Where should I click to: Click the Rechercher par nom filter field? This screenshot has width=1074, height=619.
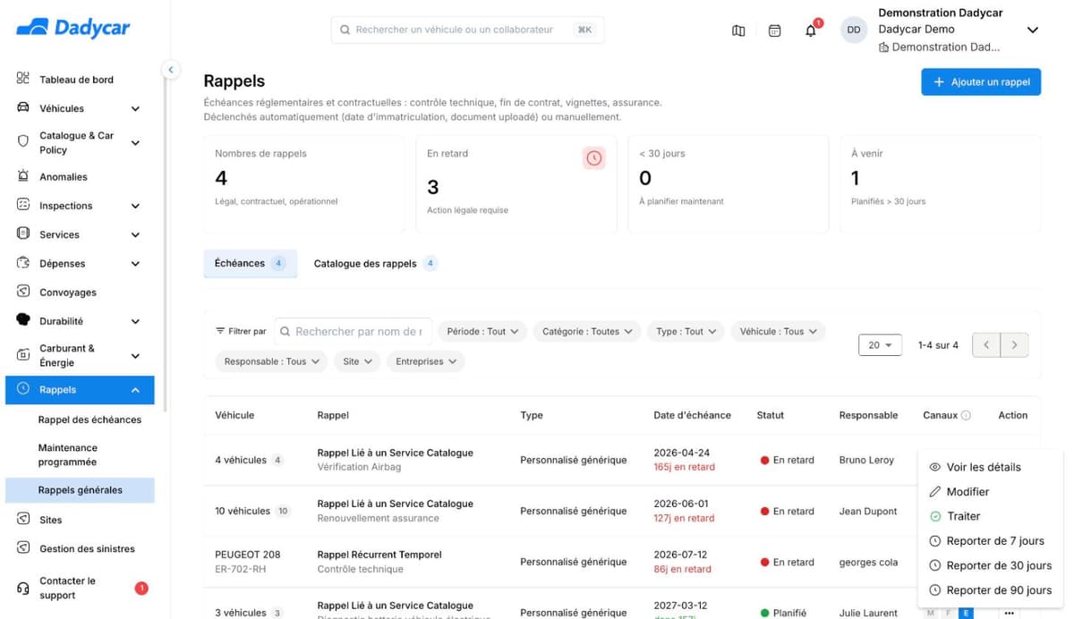[x=354, y=331]
